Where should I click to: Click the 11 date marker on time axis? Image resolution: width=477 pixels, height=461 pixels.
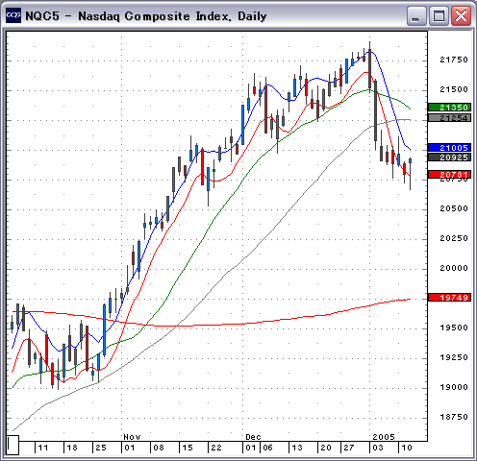[43, 448]
